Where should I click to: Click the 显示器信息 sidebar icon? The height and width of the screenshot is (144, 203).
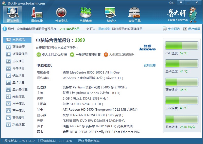pos(8,89)
